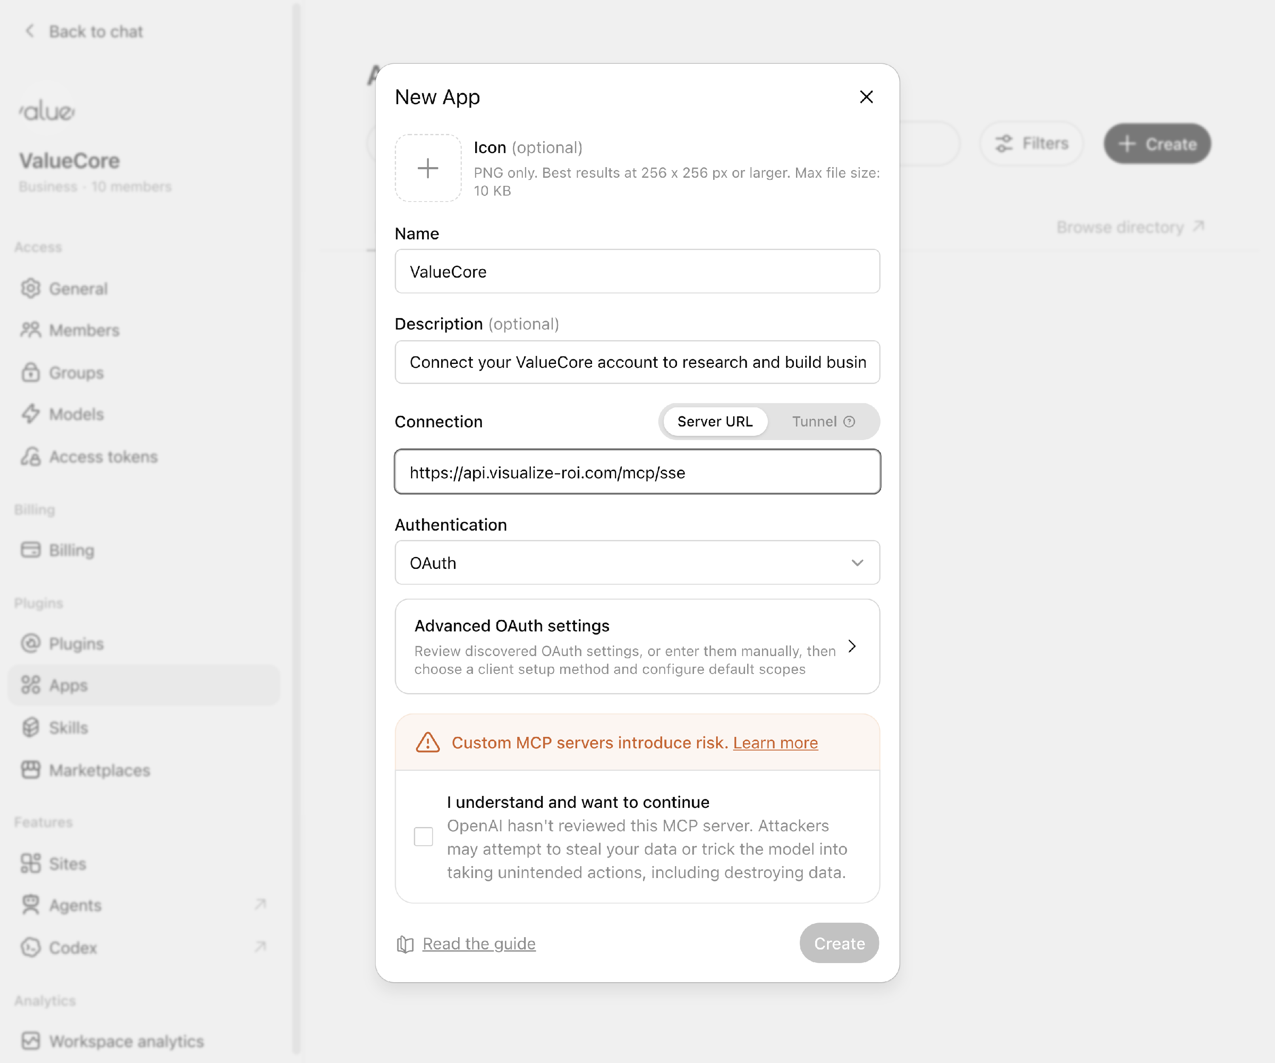Click the Codex external link arrow
This screenshot has width=1275, height=1063.
tap(261, 947)
